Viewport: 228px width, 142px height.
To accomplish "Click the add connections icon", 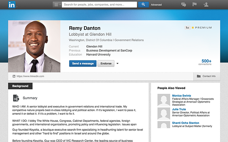I will [x=206, y=5].
